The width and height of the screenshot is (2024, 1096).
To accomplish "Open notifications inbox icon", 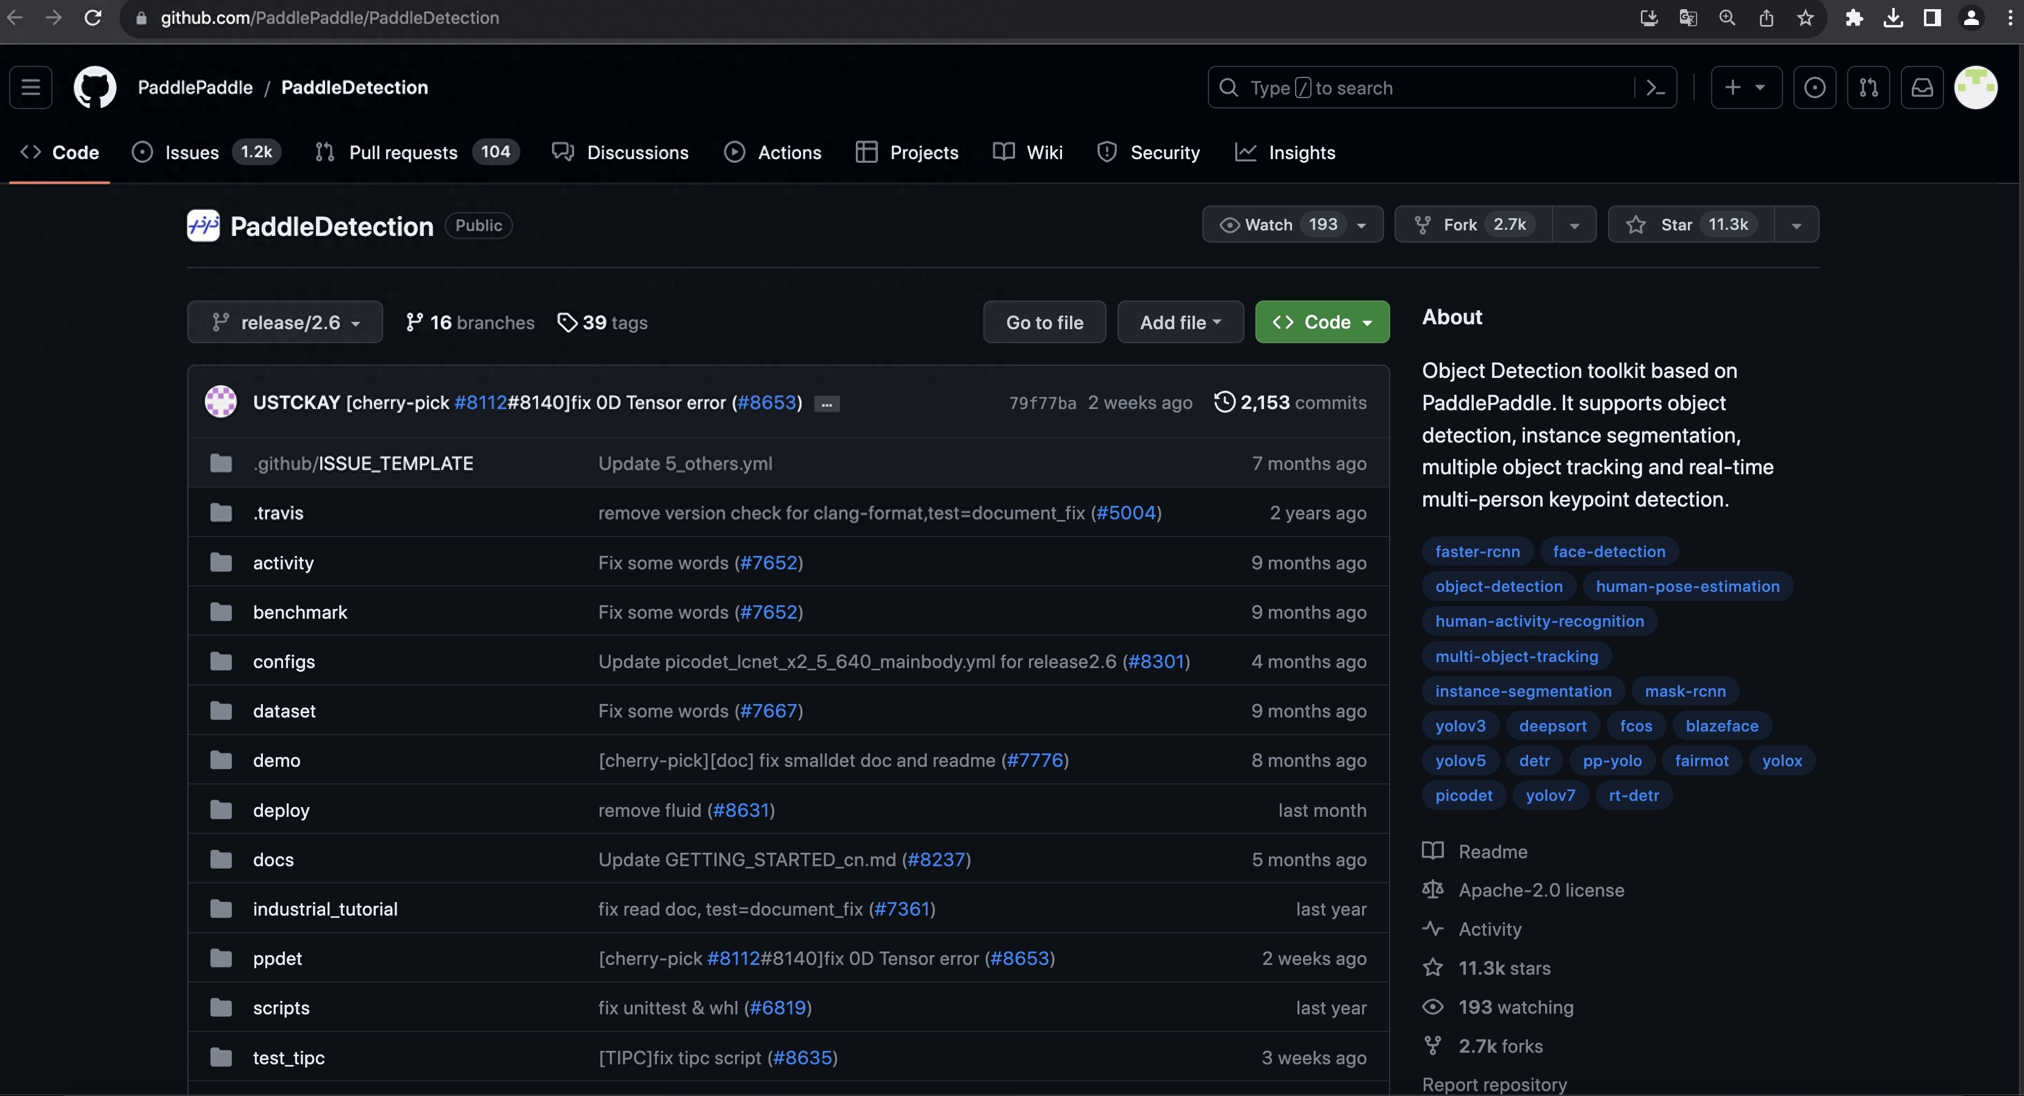I will (1922, 87).
